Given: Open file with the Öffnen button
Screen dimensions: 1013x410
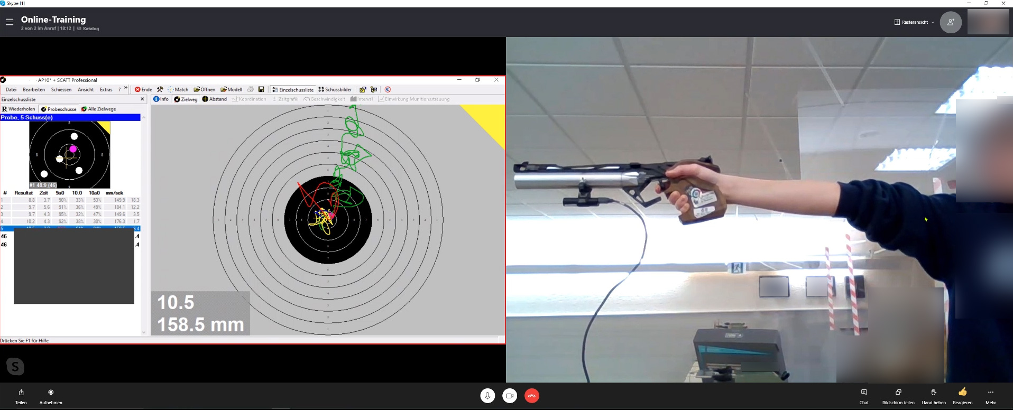Looking at the screenshot, I should tap(205, 89).
